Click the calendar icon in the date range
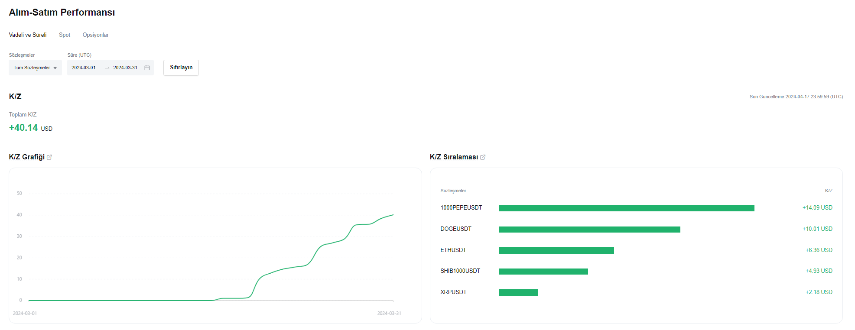This screenshot has height=330, width=855. [147, 68]
